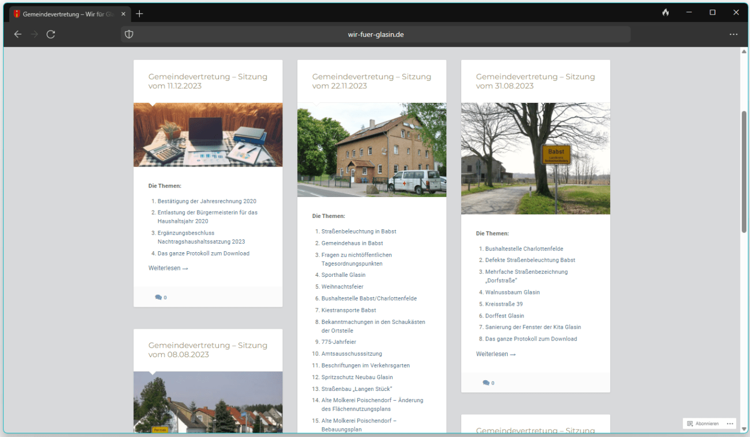Reload the page with refresh icon
The image size is (750, 437).
pos(51,34)
